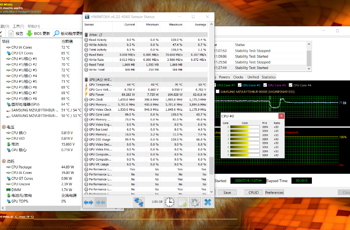
Task: Click the CPUID button
Action: 254,193
